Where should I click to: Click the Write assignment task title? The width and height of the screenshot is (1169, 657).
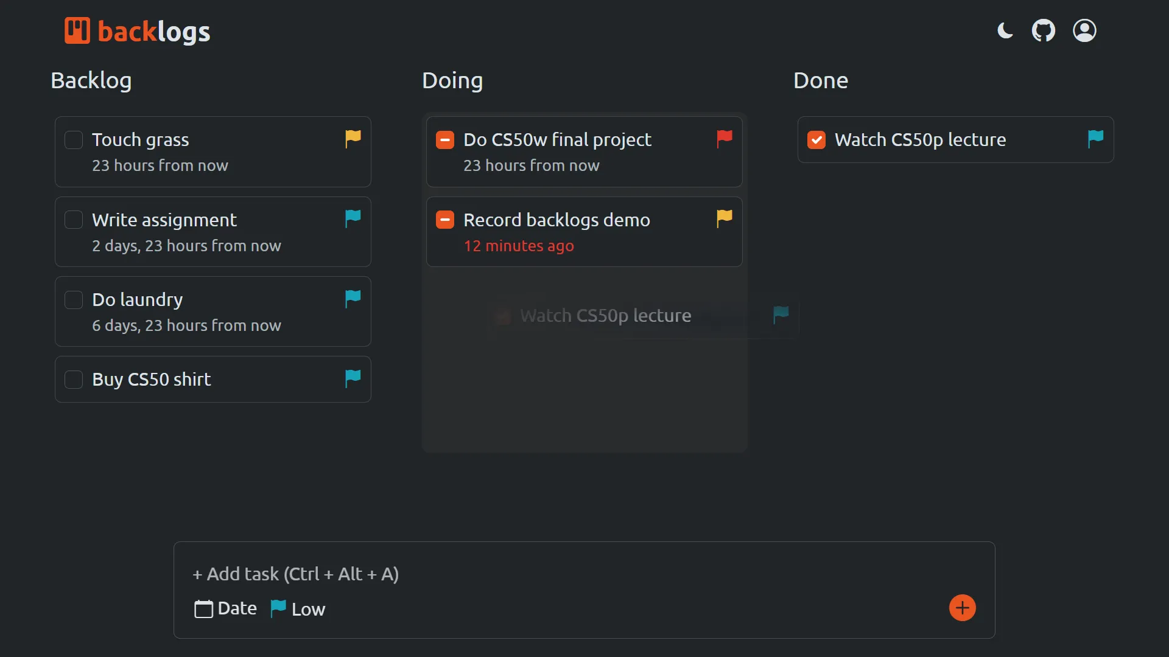click(164, 220)
